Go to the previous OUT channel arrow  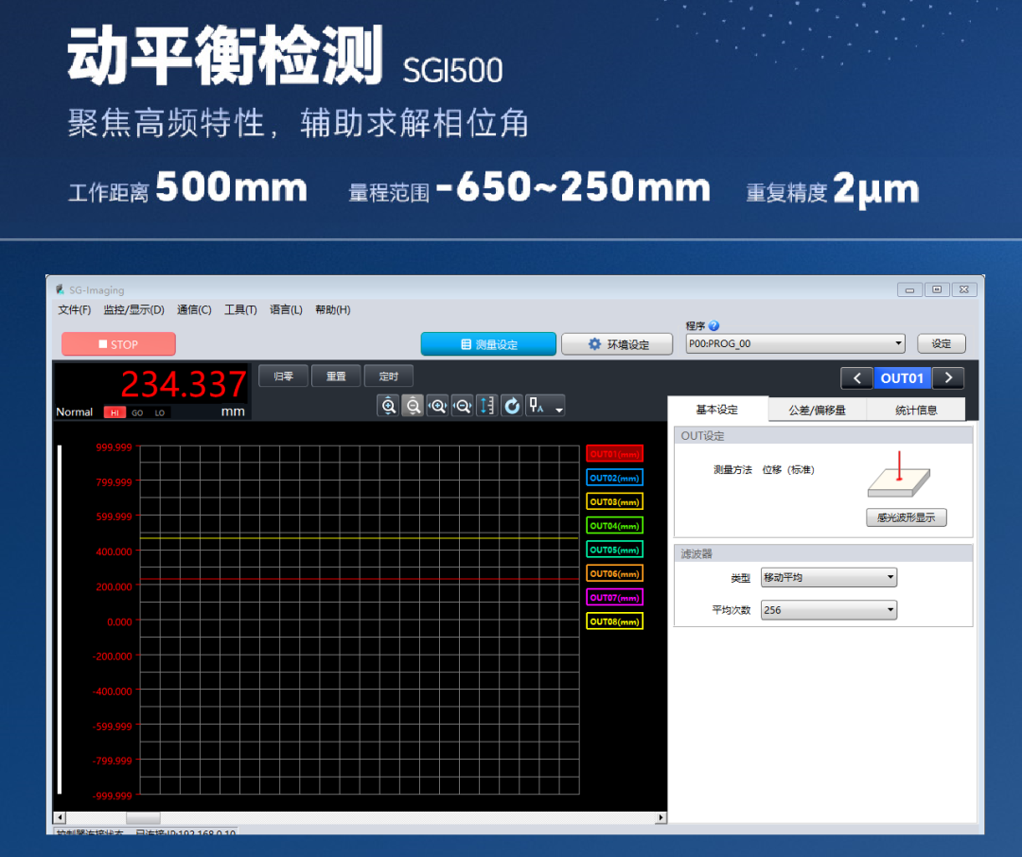click(856, 378)
